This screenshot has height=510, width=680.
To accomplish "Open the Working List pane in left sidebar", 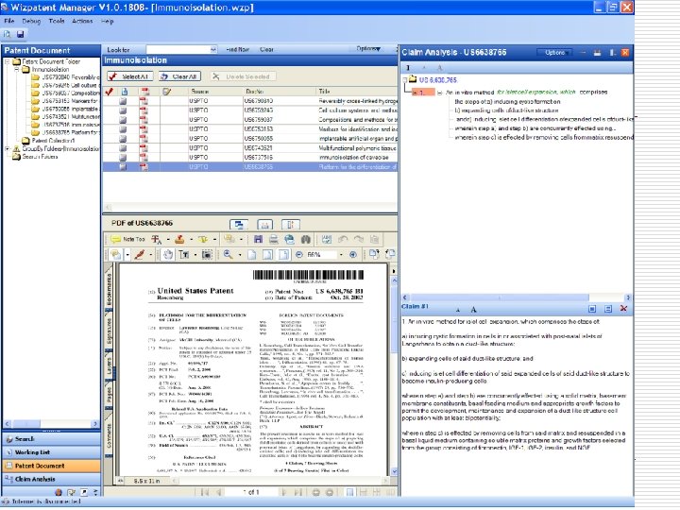I will (51, 452).
